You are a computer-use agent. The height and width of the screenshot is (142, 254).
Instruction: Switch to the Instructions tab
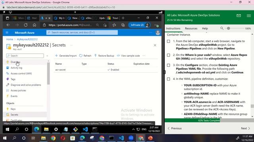point(173,28)
